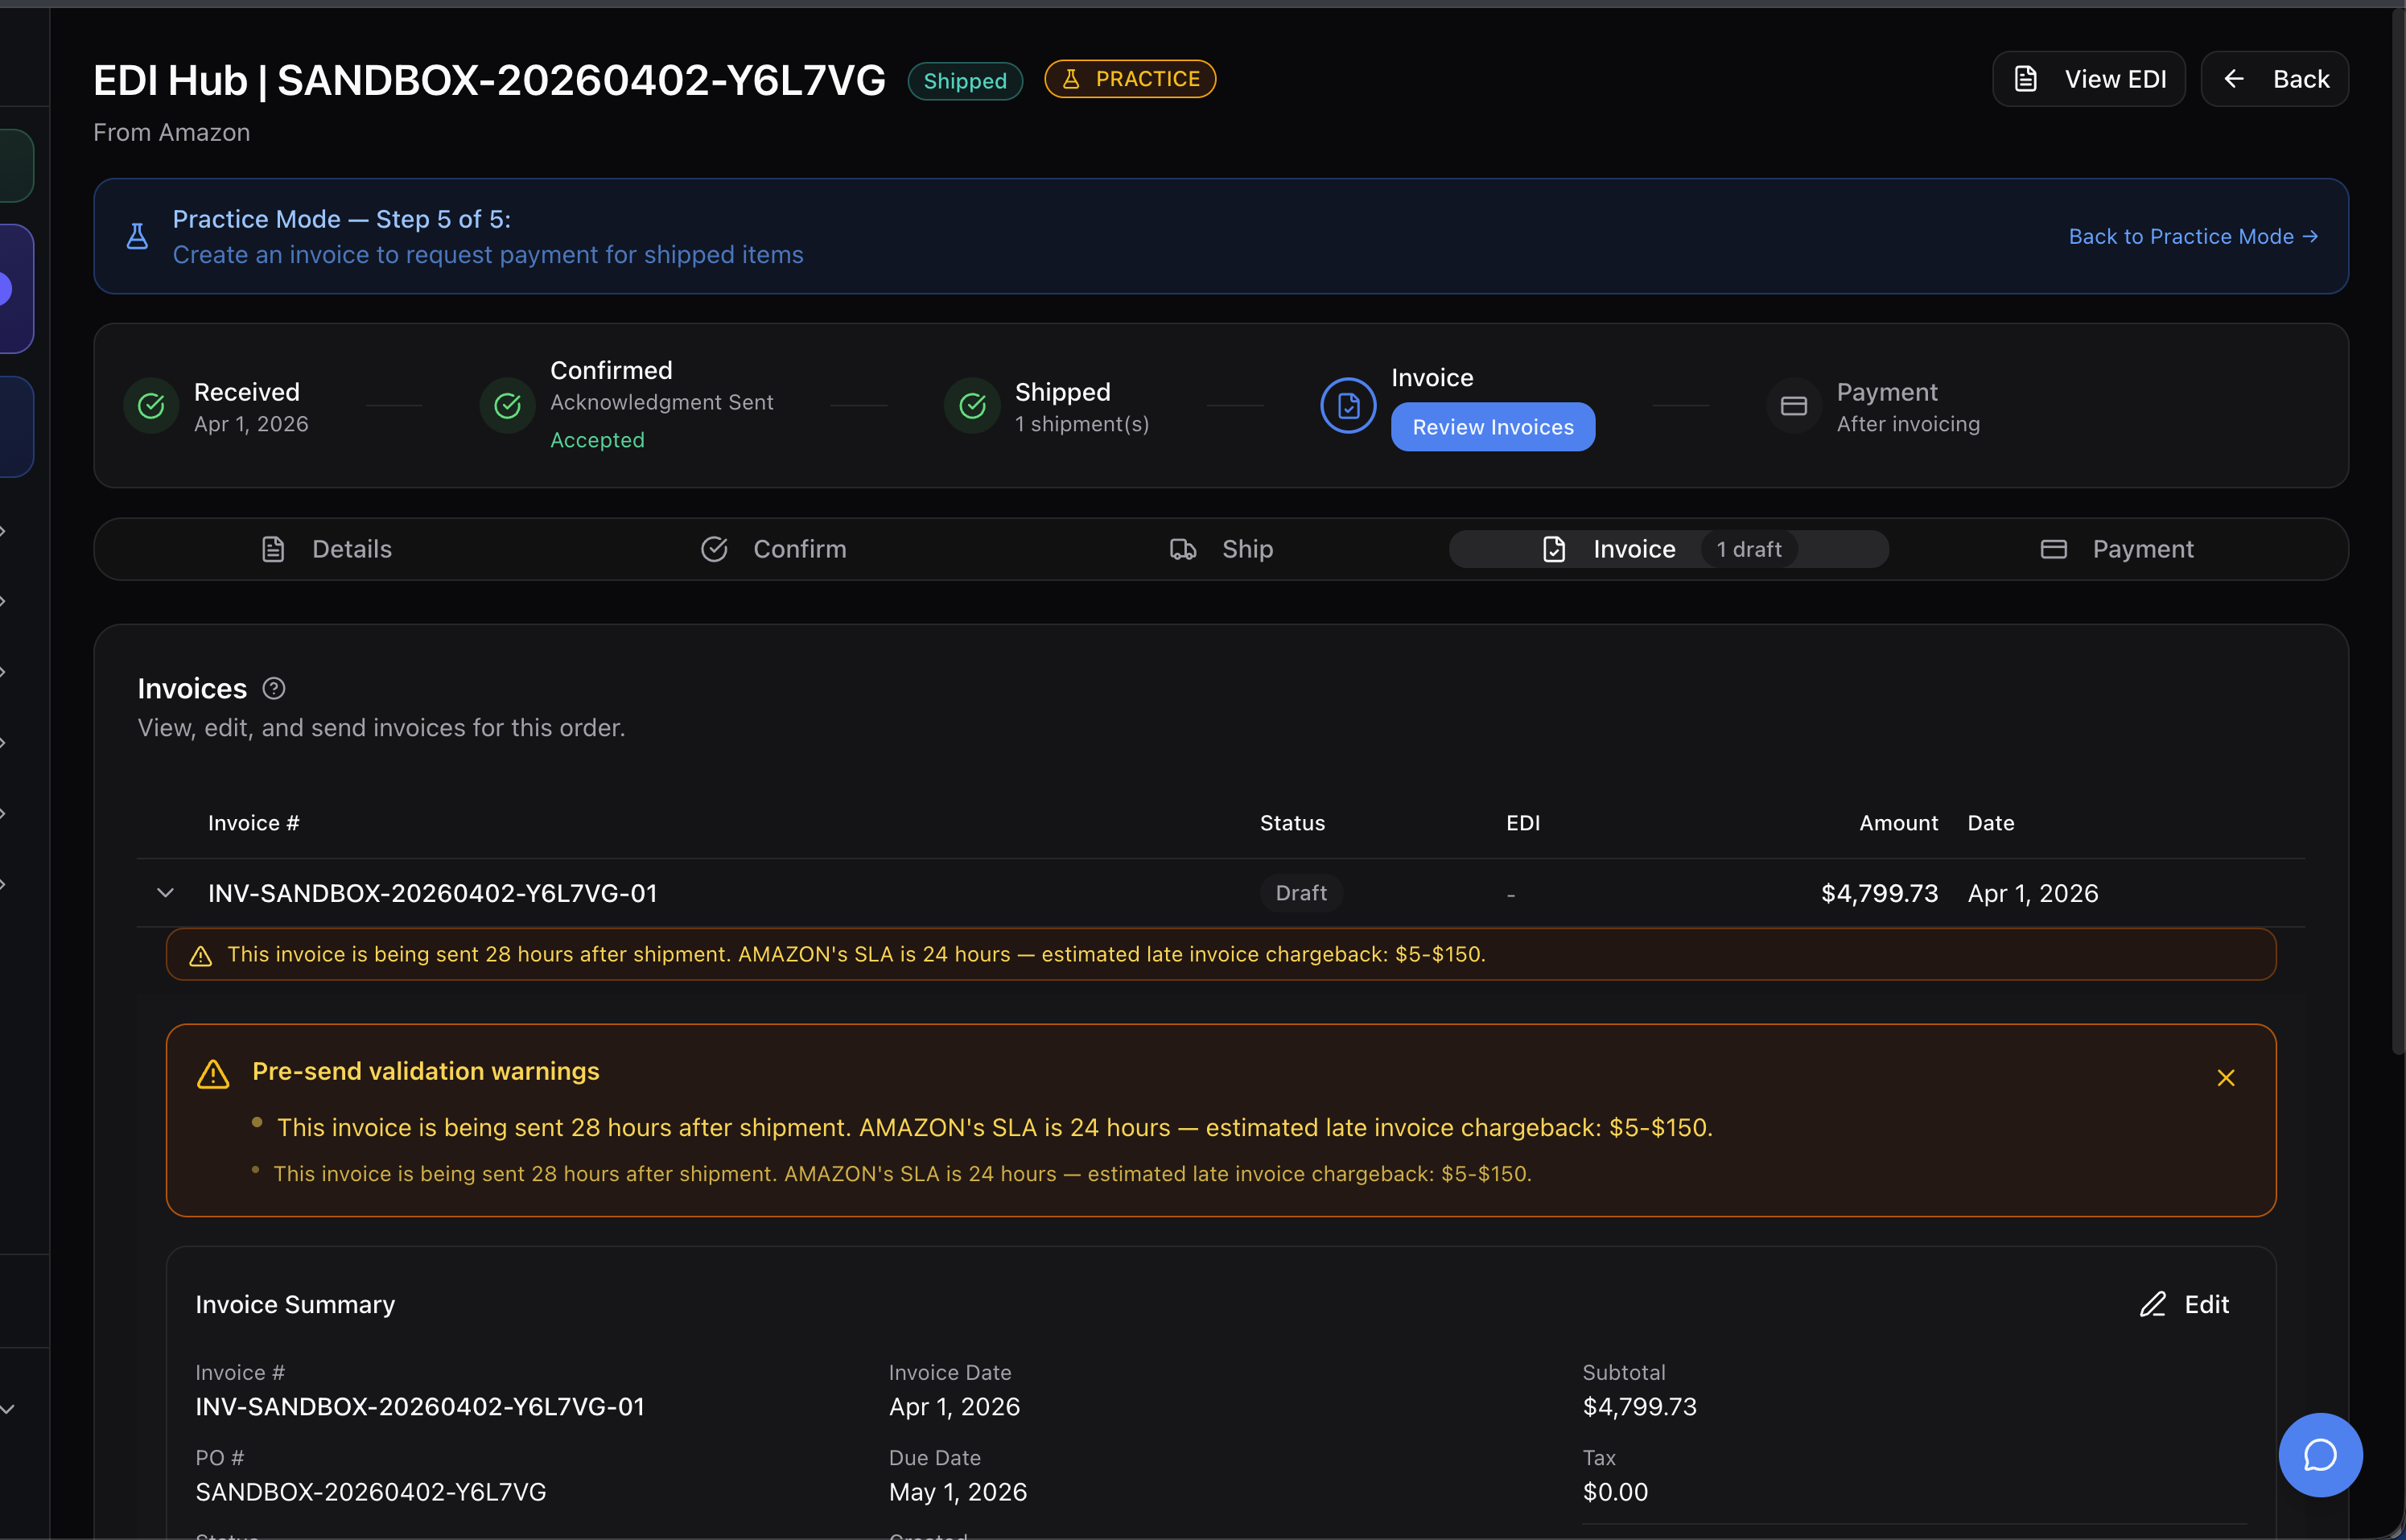Click the Invoice step document icon

pos(1348,406)
